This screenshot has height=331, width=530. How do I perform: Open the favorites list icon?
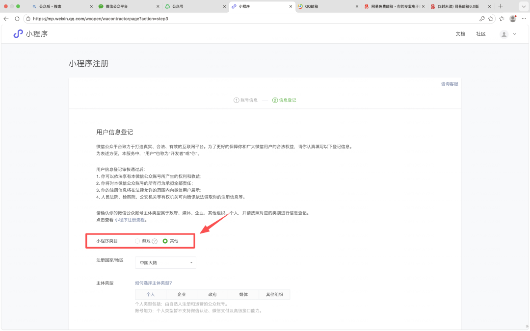pyautogui.click(x=502, y=19)
